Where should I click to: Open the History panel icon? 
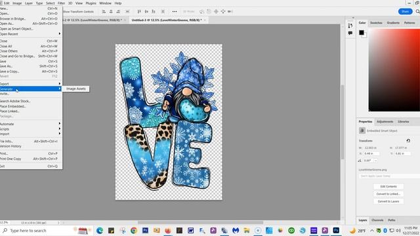click(x=350, y=26)
